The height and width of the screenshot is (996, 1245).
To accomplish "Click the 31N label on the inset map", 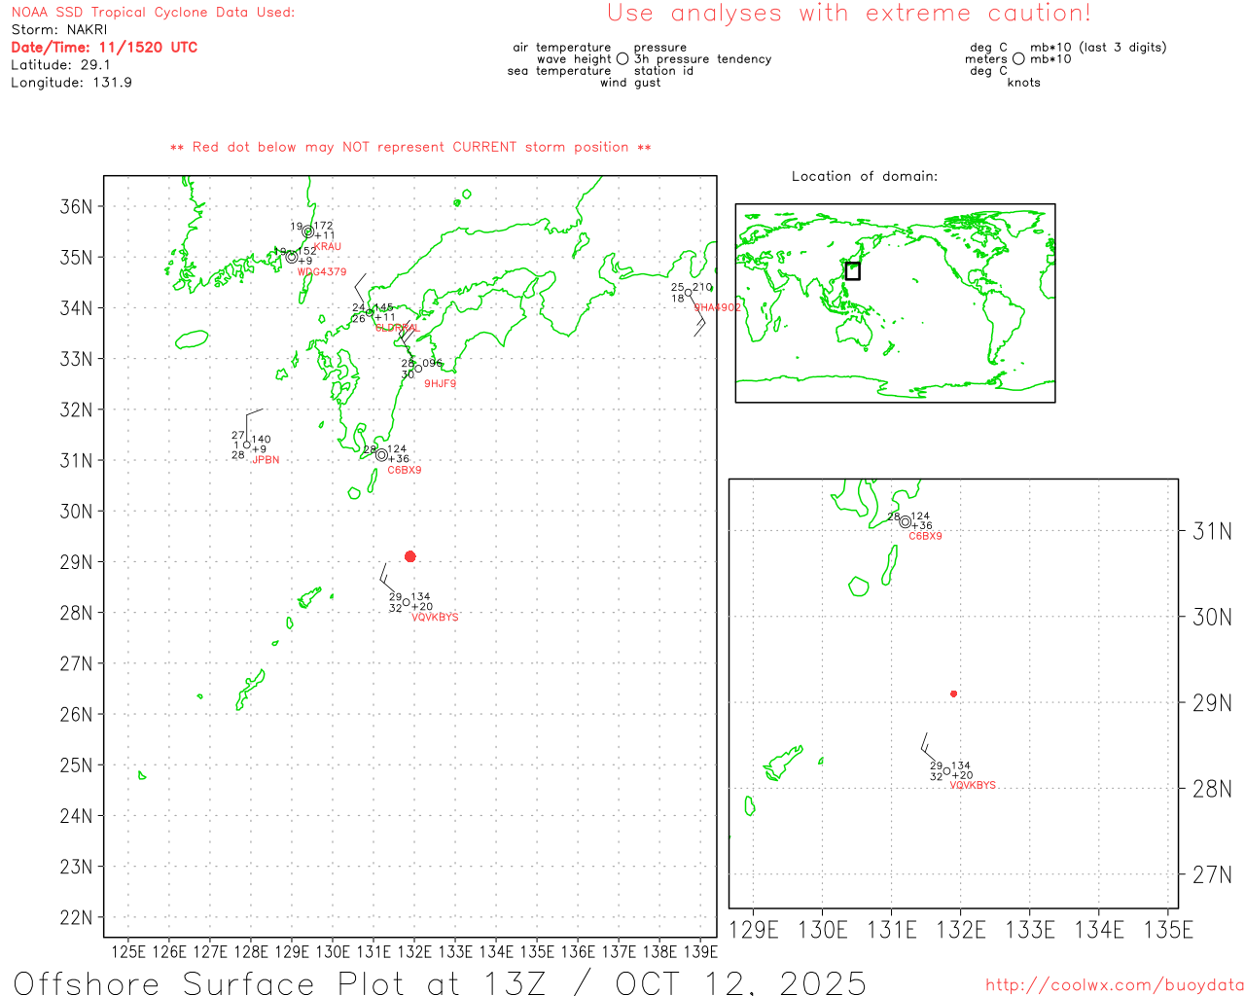I will tap(1212, 531).
